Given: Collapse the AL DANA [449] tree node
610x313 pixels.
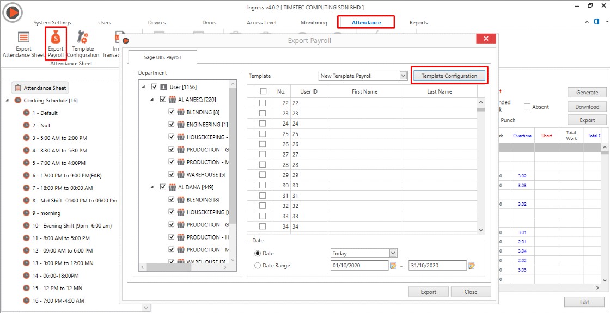Looking at the screenshot, I should pos(152,187).
